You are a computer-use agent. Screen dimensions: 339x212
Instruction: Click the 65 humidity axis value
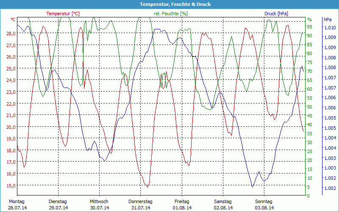[x=310, y=80]
